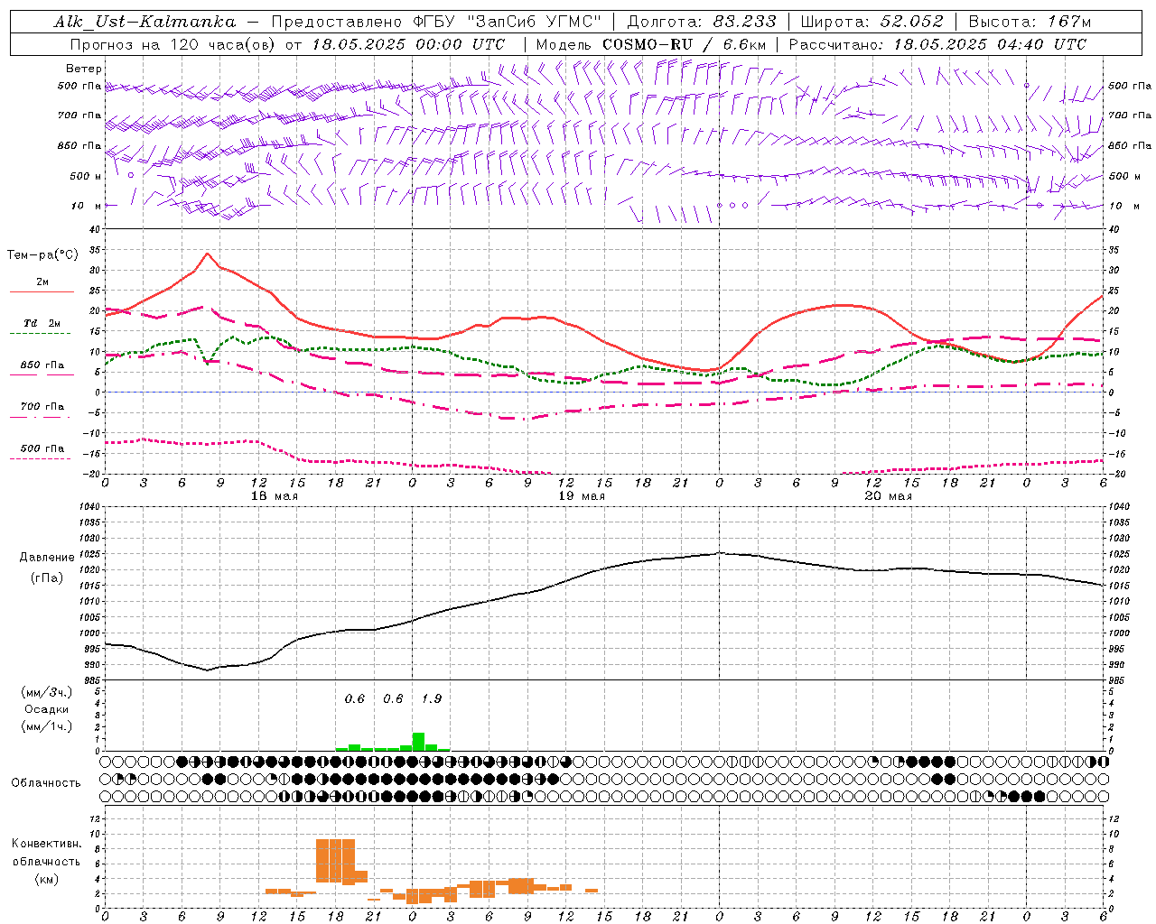Select the longitude value Долгота: 83.233
This screenshot has width=1156, height=924.
[700, 22]
